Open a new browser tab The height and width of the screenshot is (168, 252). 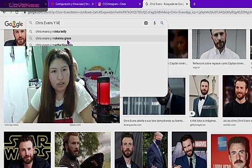coord(195,4)
